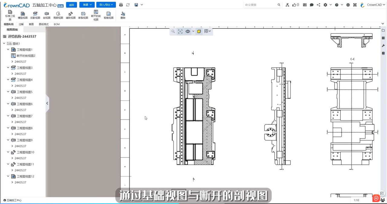Activate the 剖视图 section view tool
Screen dimensions: 387x204
click(x=47, y=15)
